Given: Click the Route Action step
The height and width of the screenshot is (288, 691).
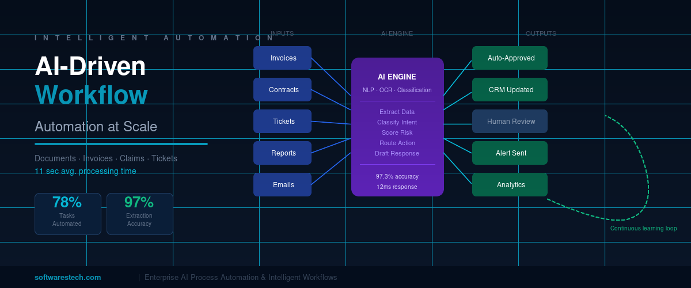Looking at the screenshot, I should (x=397, y=143).
